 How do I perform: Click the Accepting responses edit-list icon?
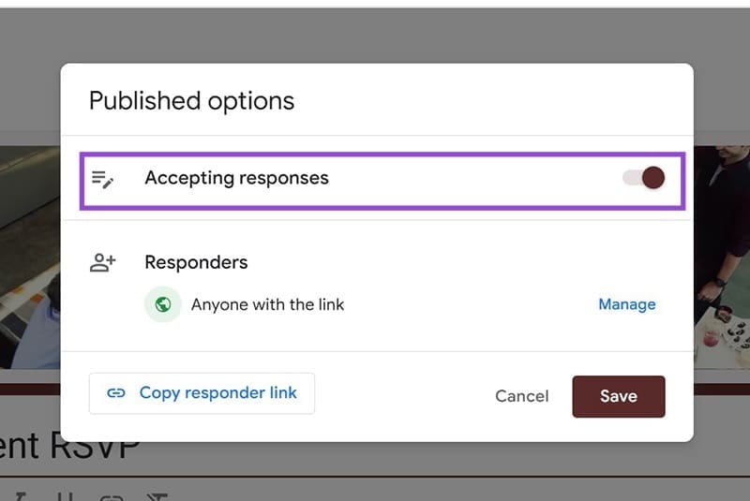(102, 179)
